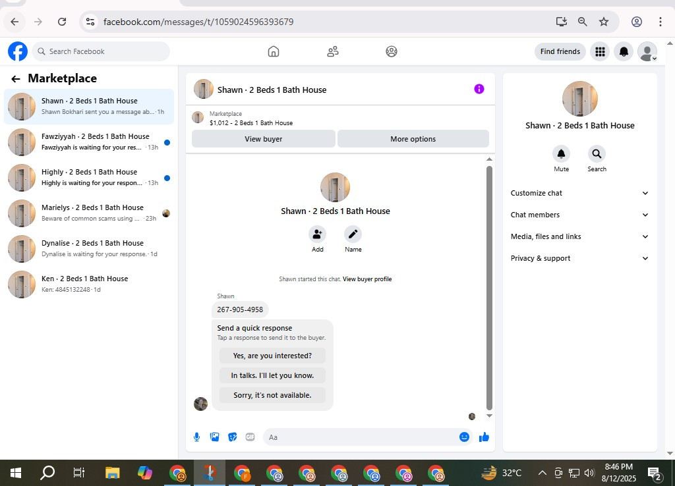
Task: Open conversation information purple icon
Action: click(479, 89)
